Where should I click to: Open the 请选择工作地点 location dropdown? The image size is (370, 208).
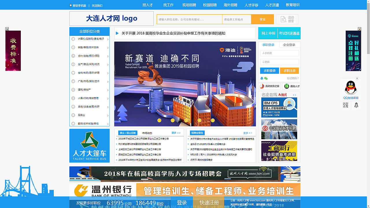(x=236, y=19)
